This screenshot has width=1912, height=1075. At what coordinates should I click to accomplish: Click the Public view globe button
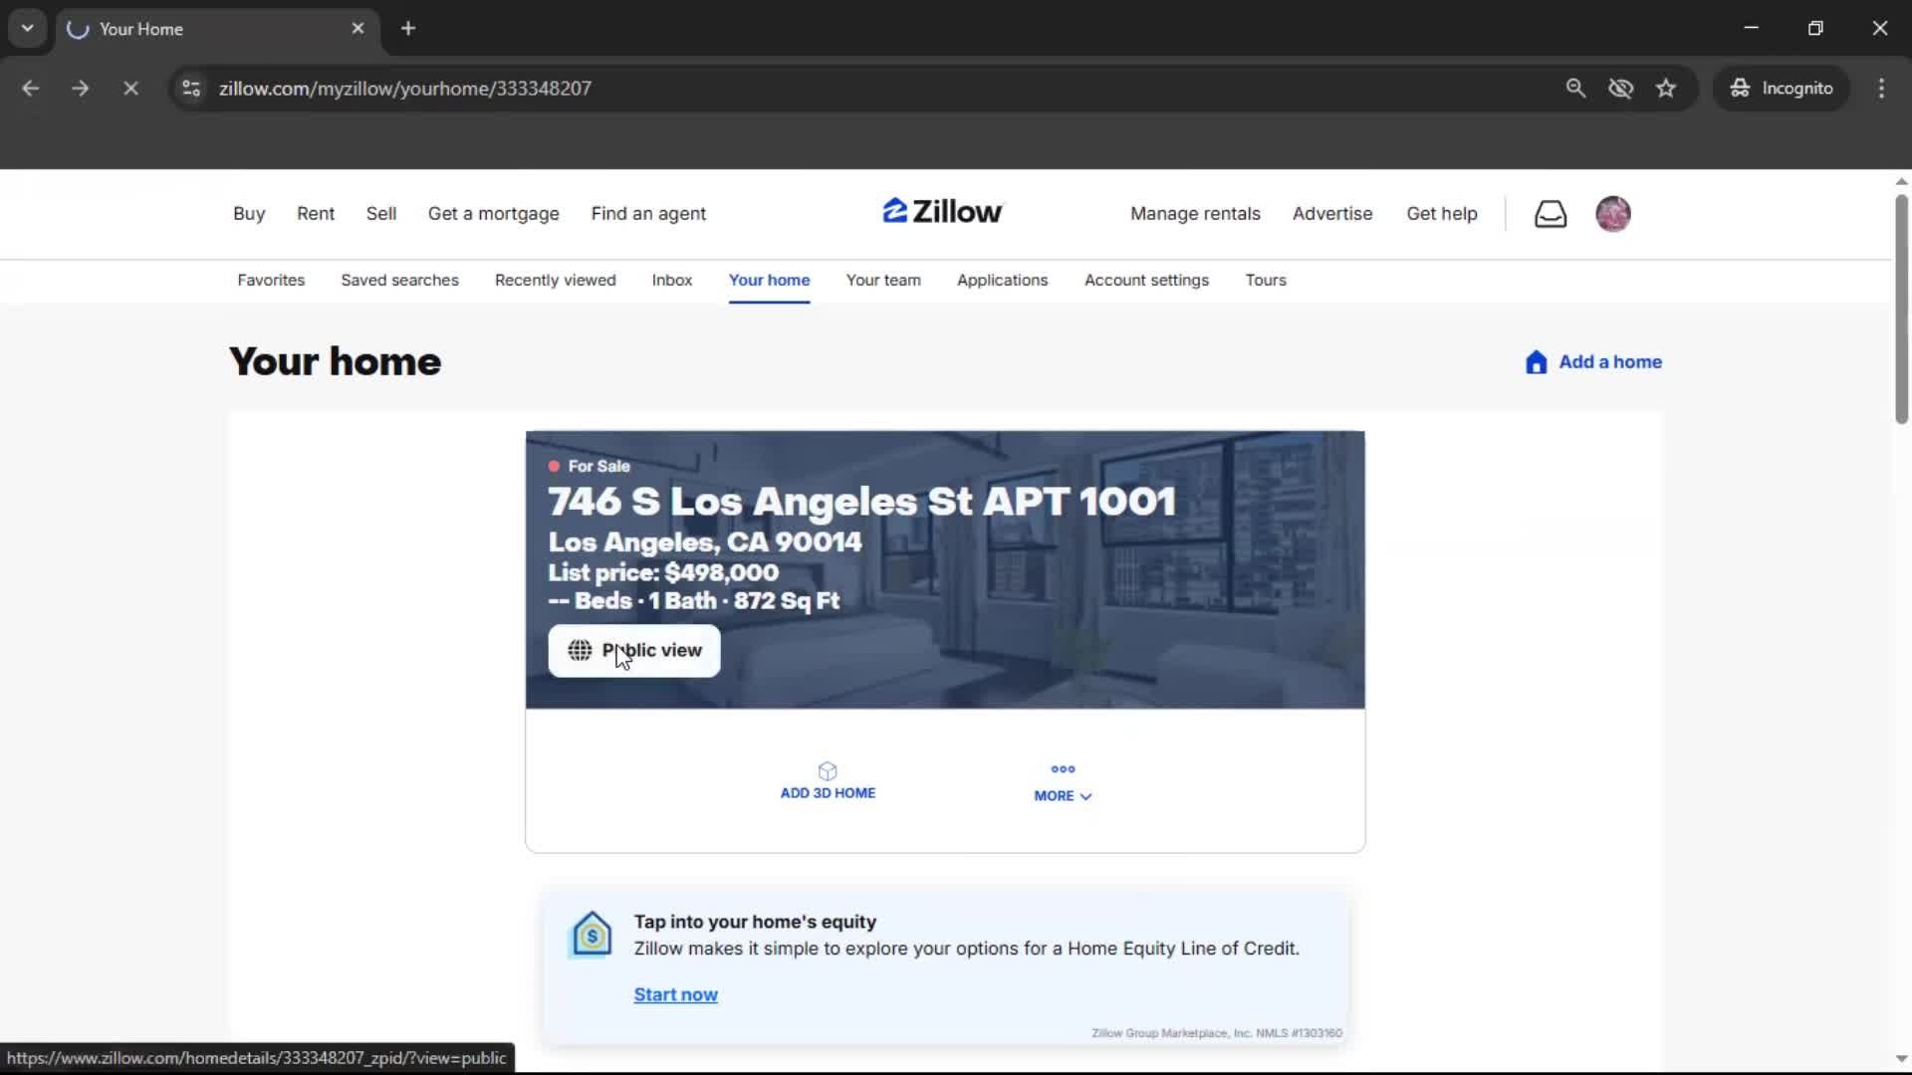click(634, 650)
